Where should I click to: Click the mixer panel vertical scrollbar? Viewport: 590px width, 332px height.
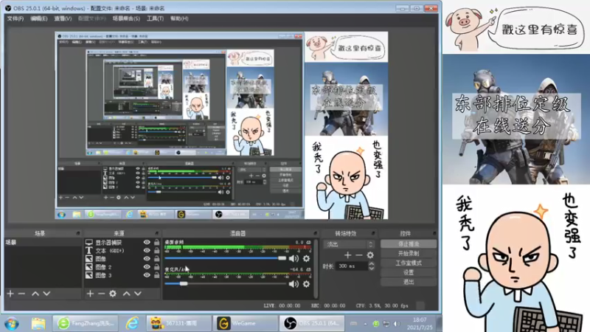click(x=316, y=268)
